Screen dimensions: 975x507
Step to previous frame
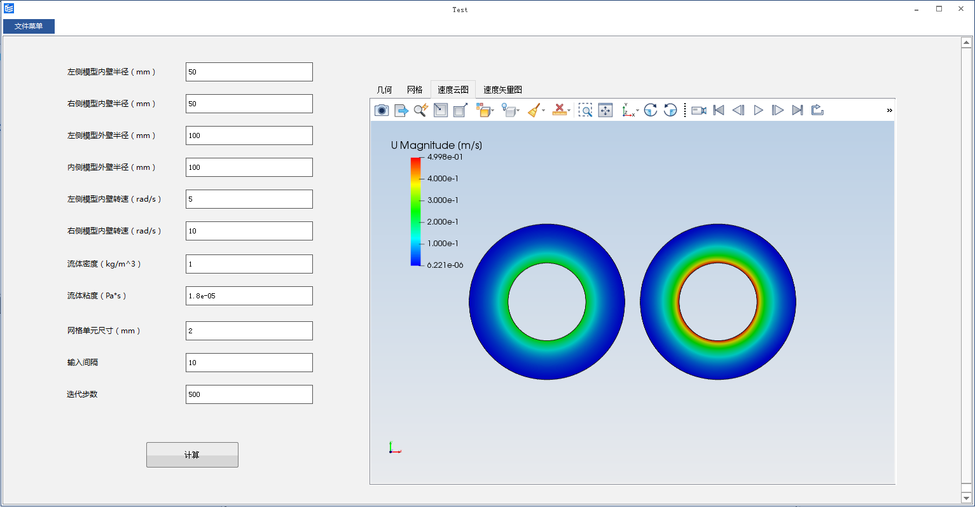pyautogui.click(x=738, y=110)
